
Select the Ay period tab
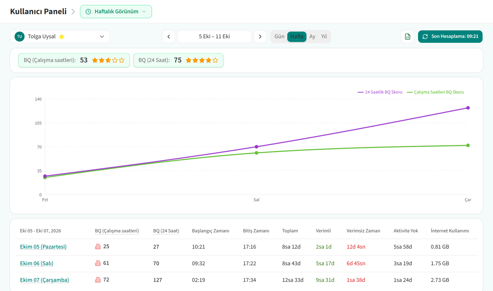click(x=312, y=37)
